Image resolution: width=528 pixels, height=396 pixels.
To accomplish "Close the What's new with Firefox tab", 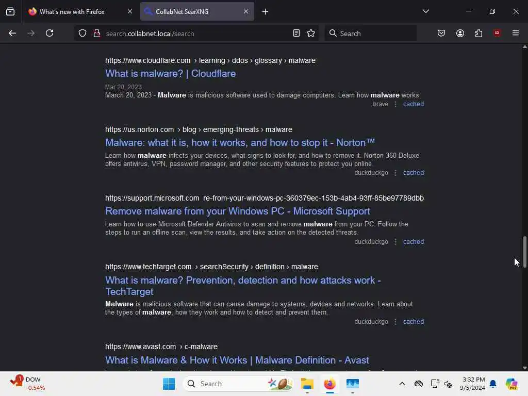I will pos(129,11).
